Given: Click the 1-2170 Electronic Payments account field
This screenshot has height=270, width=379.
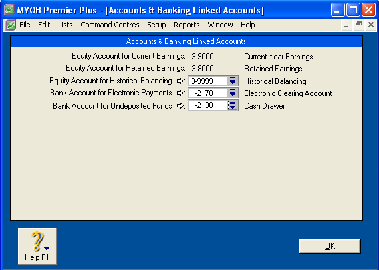Looking at the screenshot, I should pyautogui.click(x=208, y=93).
